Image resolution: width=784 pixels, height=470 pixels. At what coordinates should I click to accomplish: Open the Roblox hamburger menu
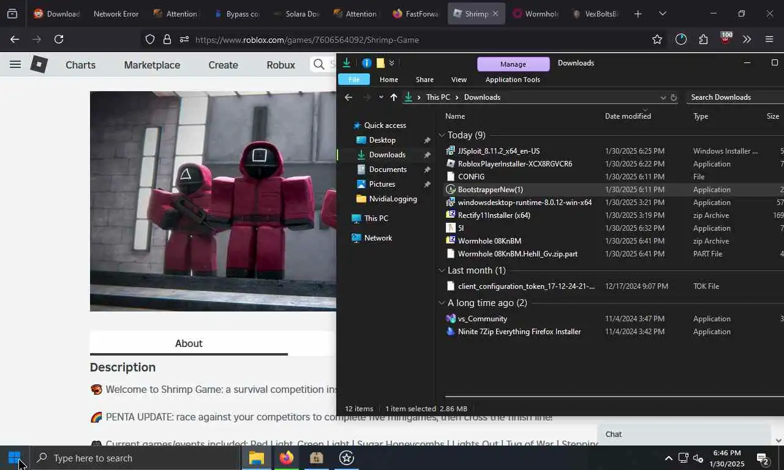(15, 65)
